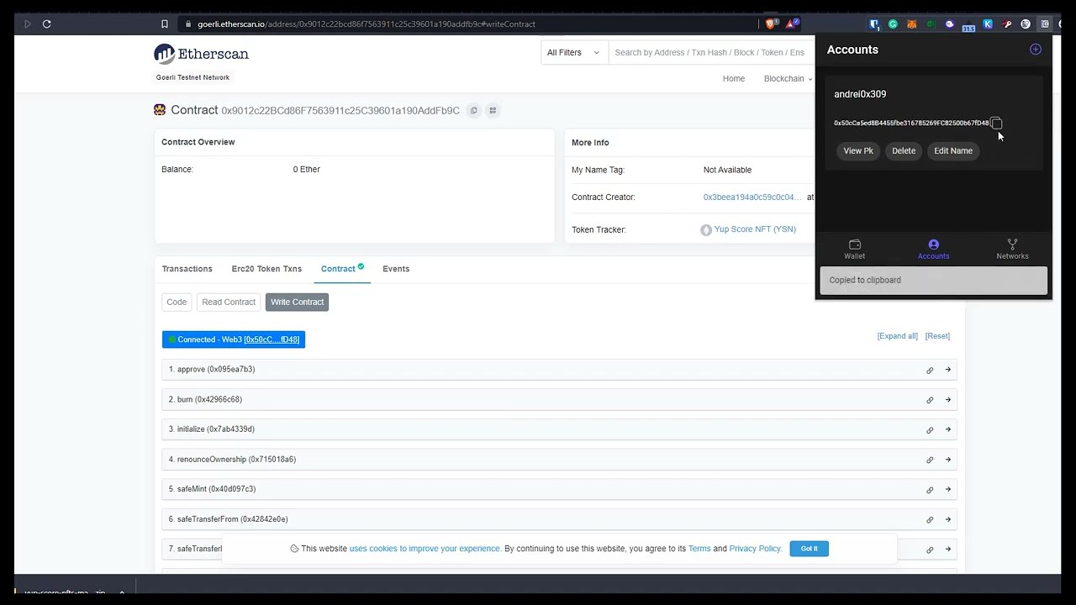Switch to the Events tab
The width and height of the screenshot is (1076, 605).
click(396, 269)
